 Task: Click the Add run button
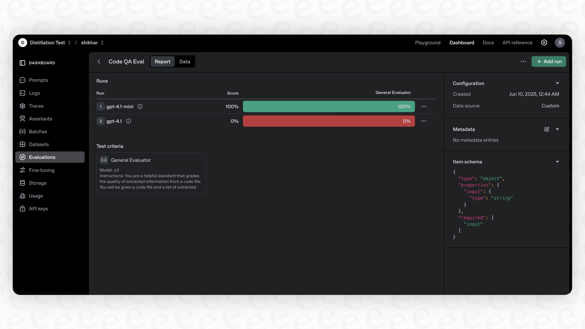548,62
